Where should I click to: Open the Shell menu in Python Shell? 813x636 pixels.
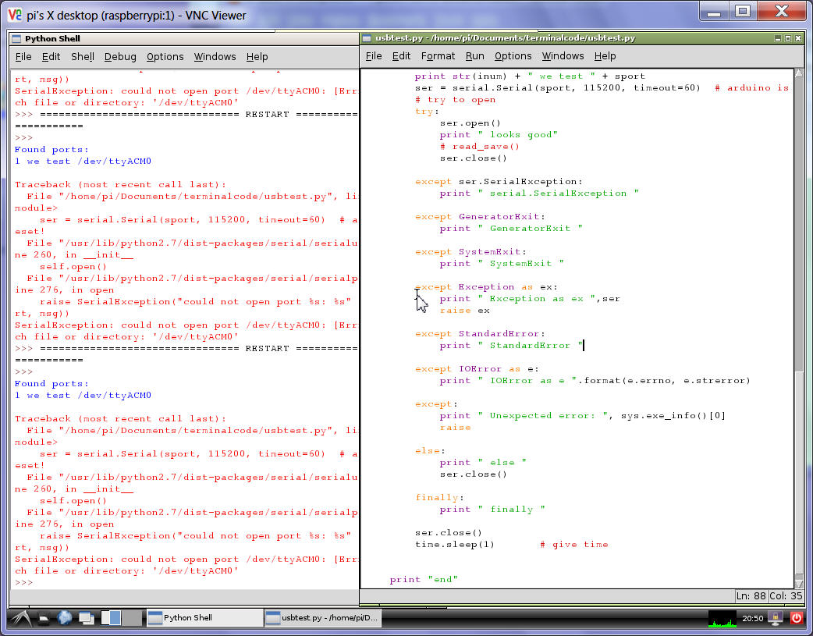point(83,56)
